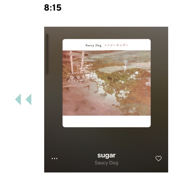Click the teal double-arrow rewind icon
The width and height of the screenshot is (174, 180).
[23, 100]
